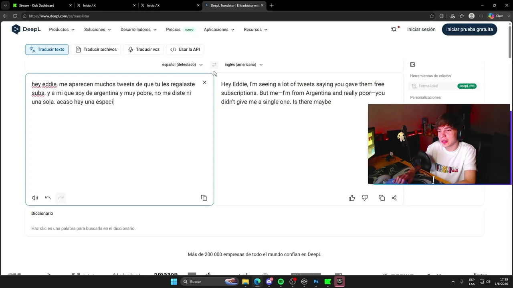Click Iniciar sesión
The width and height of the screenshot is (513, 288).
point(421,29)
